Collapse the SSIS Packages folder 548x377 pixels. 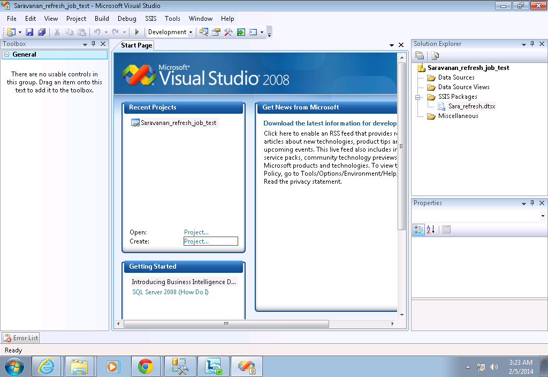point(418,97)
